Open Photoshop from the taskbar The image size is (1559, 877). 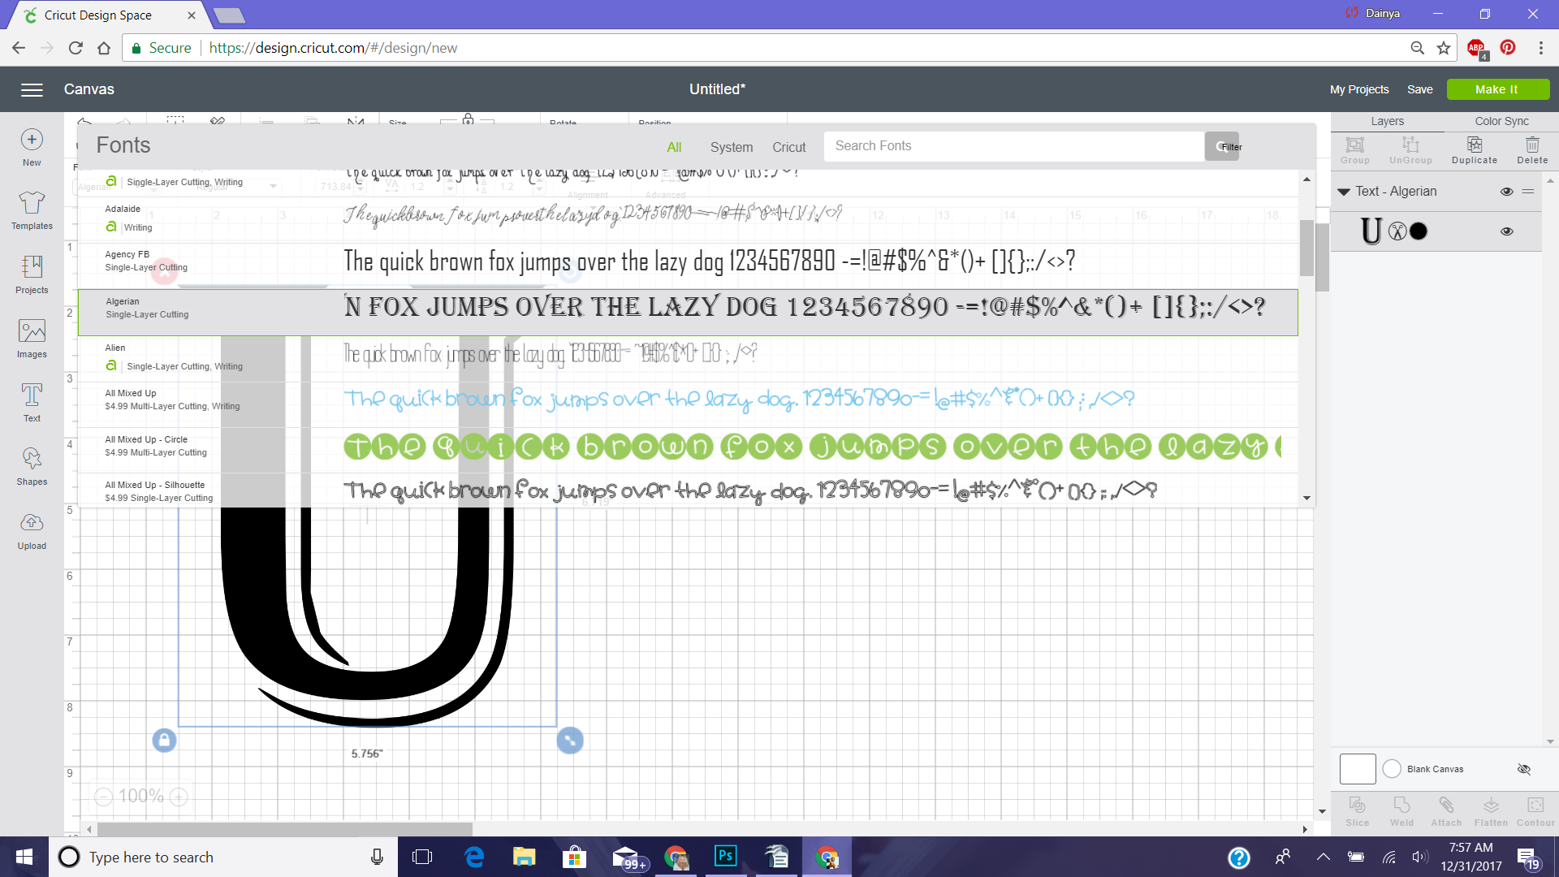click(x=725, y=856)
